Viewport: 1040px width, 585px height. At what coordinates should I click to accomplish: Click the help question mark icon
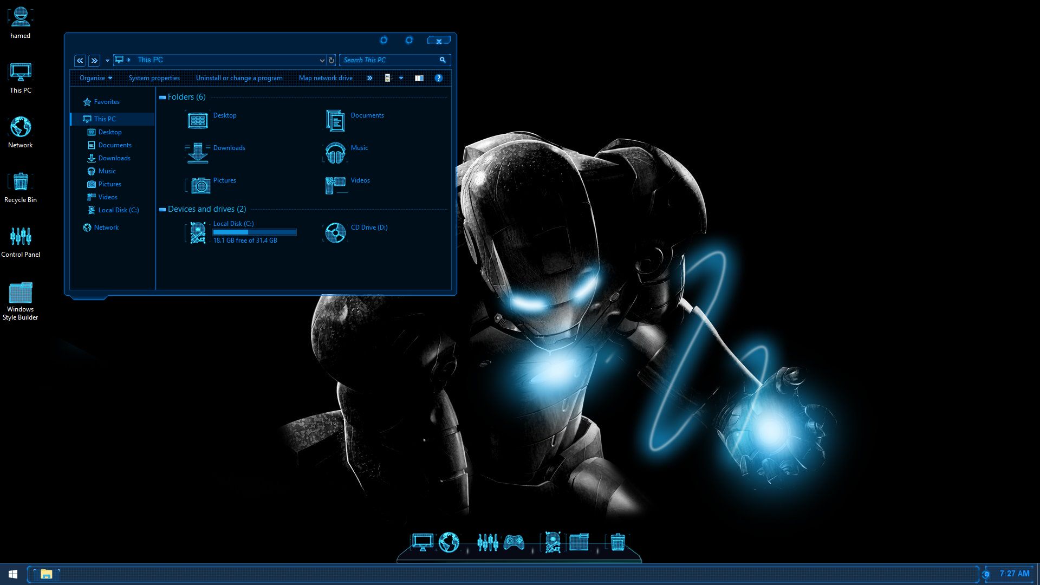(x=439, y=78)
